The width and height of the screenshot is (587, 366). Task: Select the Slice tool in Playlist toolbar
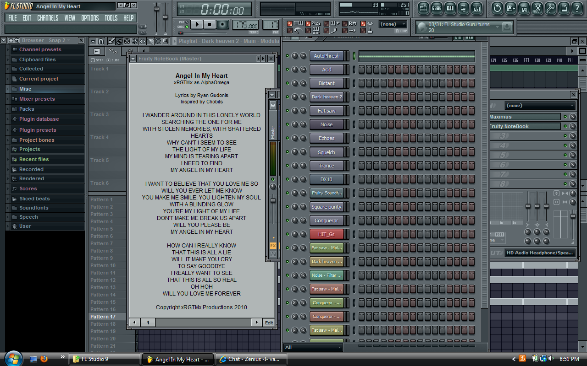pyautogui.click(x=150, y=41)
